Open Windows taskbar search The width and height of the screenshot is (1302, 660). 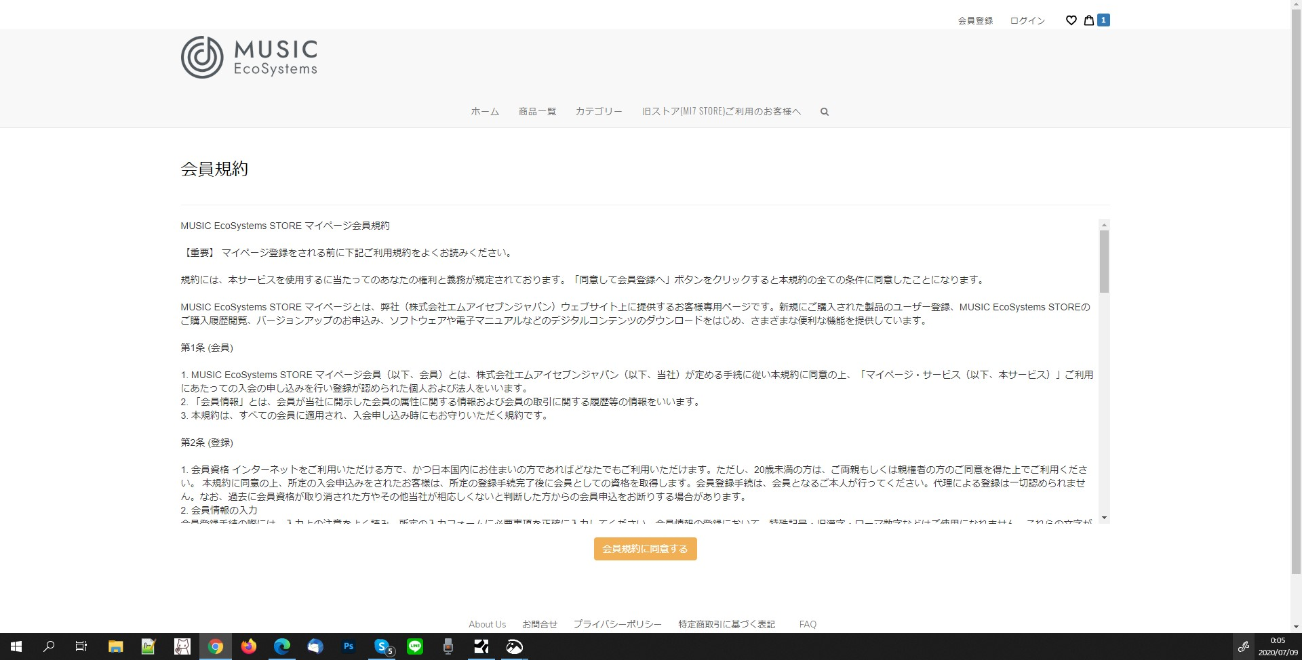(x=49, y=646)
